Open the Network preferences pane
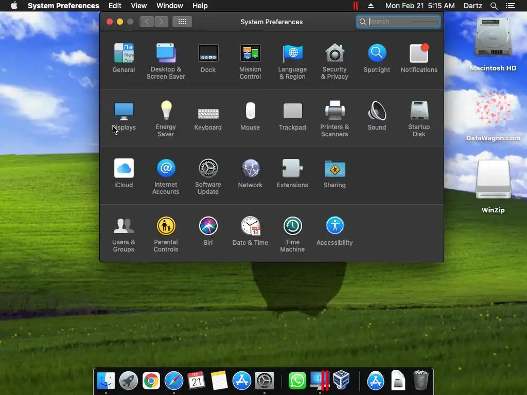Screen dimensions: 527x395 click(x=250, y=173)
